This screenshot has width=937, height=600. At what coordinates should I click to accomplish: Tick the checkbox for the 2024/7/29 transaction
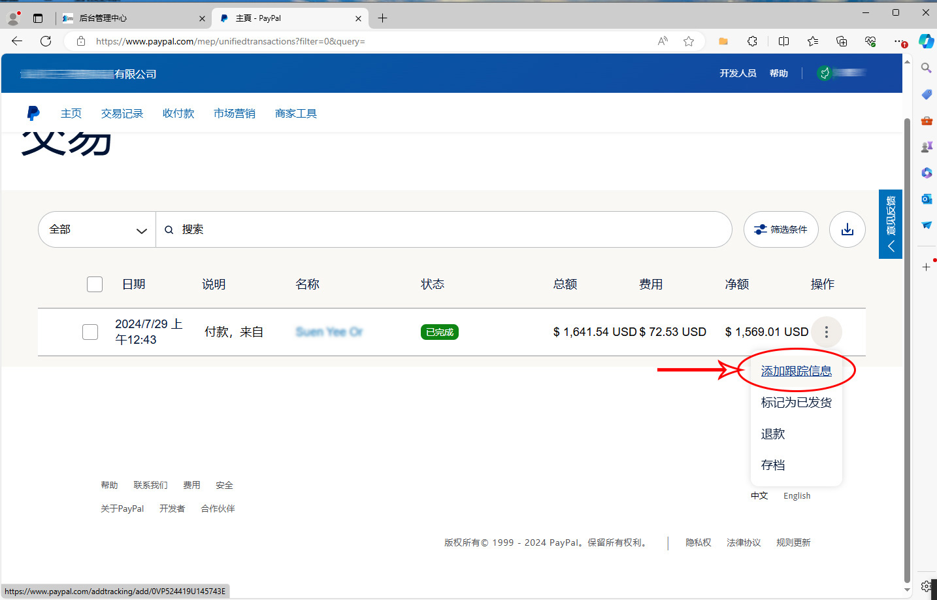tap(90, 332)
